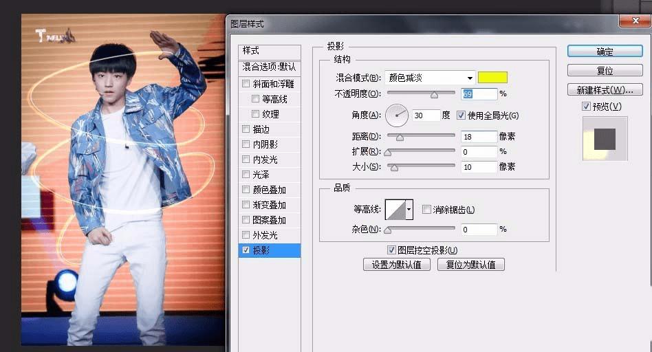Image resolution: width=652 pixels, height=352 pixels.
Task: Select the 内发光 row label
Action: coord(265,159)
